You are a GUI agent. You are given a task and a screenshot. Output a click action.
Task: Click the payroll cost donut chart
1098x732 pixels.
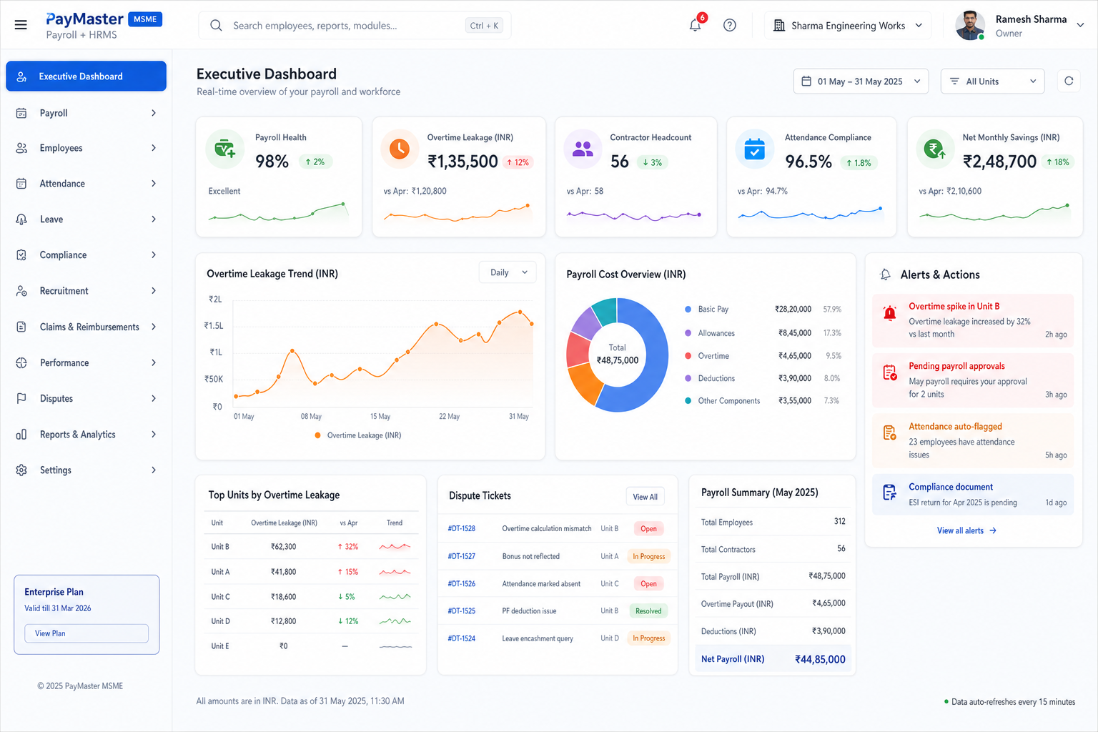[617, 355]
